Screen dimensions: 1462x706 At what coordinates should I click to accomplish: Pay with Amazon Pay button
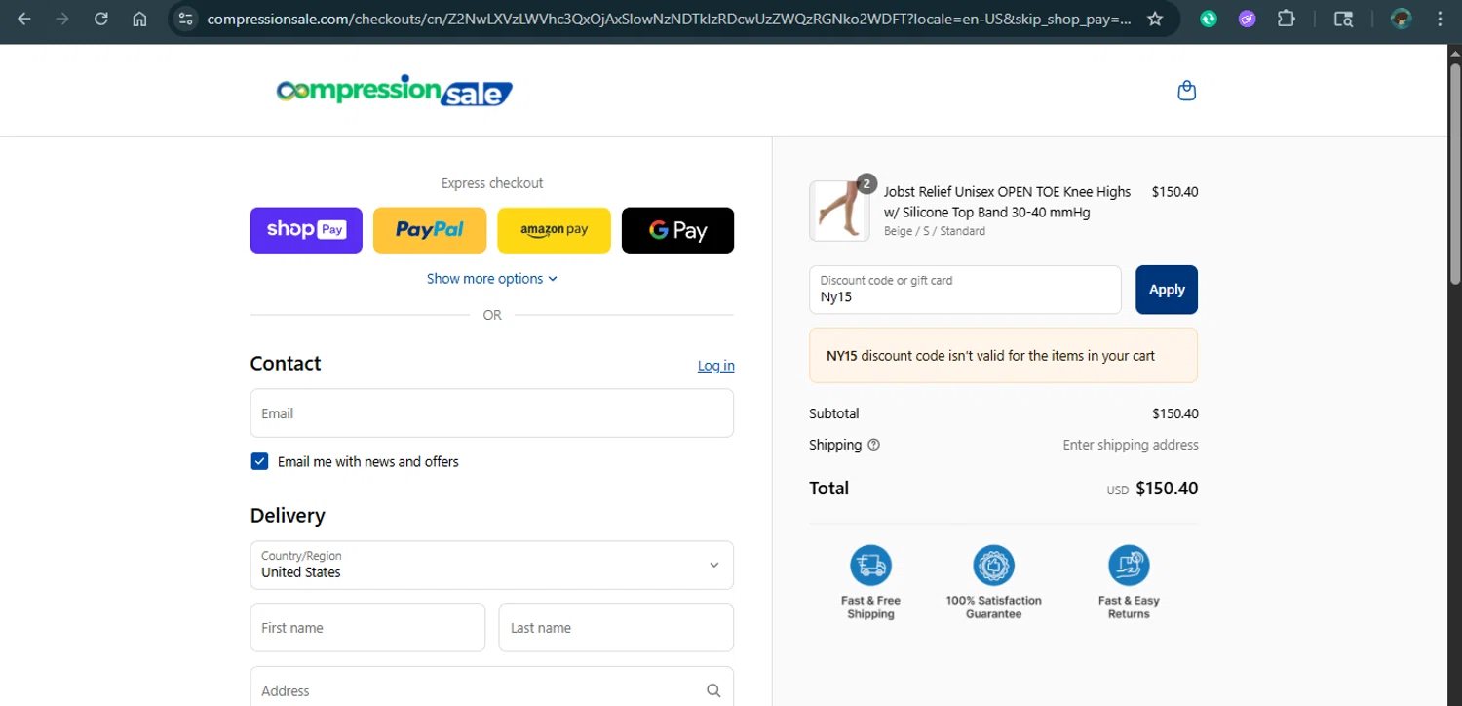tap(554, 230)
